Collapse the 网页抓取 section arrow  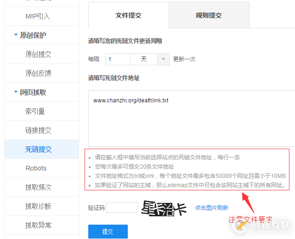click(x=16, y=92)
